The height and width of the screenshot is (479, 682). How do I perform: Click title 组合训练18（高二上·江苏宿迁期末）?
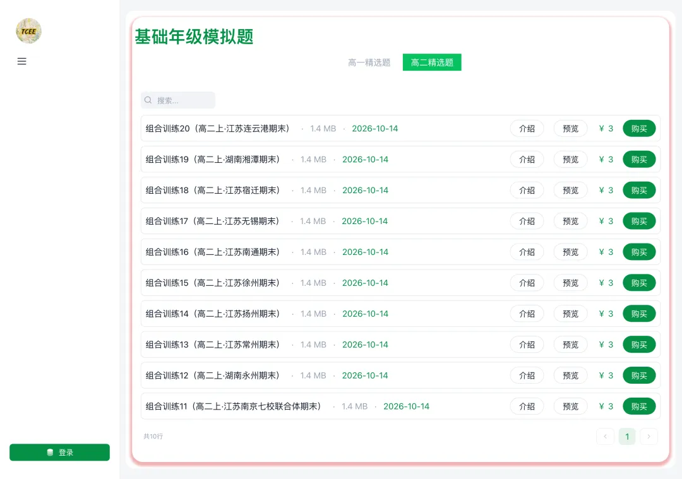point(214,190)
